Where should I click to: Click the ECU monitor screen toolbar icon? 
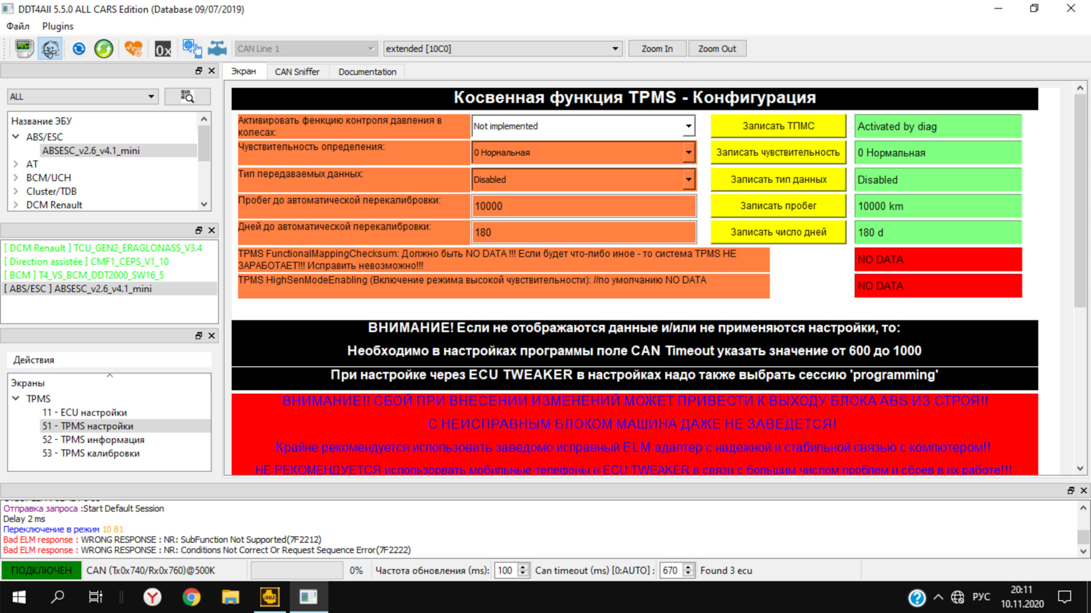click(24, 49)
